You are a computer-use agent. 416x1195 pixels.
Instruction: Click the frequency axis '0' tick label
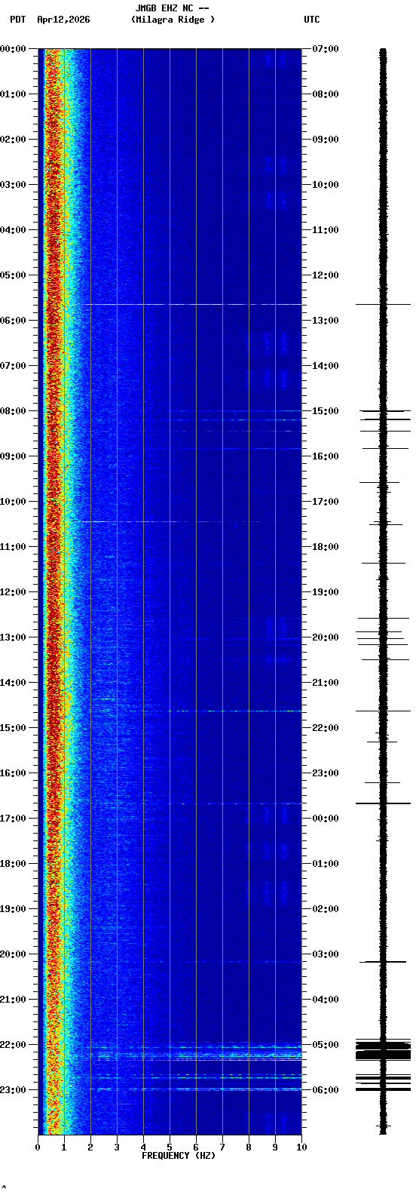point(38,1147)
